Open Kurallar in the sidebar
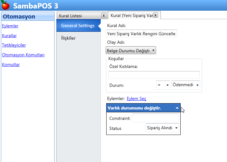 pyautogui.click(x=9, y=36)
